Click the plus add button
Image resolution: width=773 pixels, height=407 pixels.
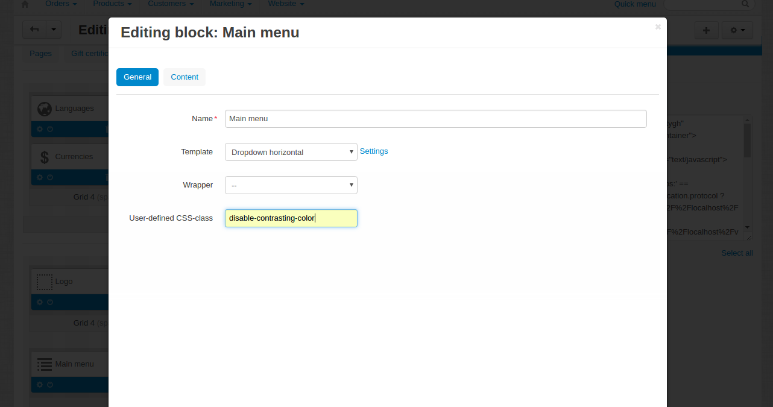[x=706, y=30]
